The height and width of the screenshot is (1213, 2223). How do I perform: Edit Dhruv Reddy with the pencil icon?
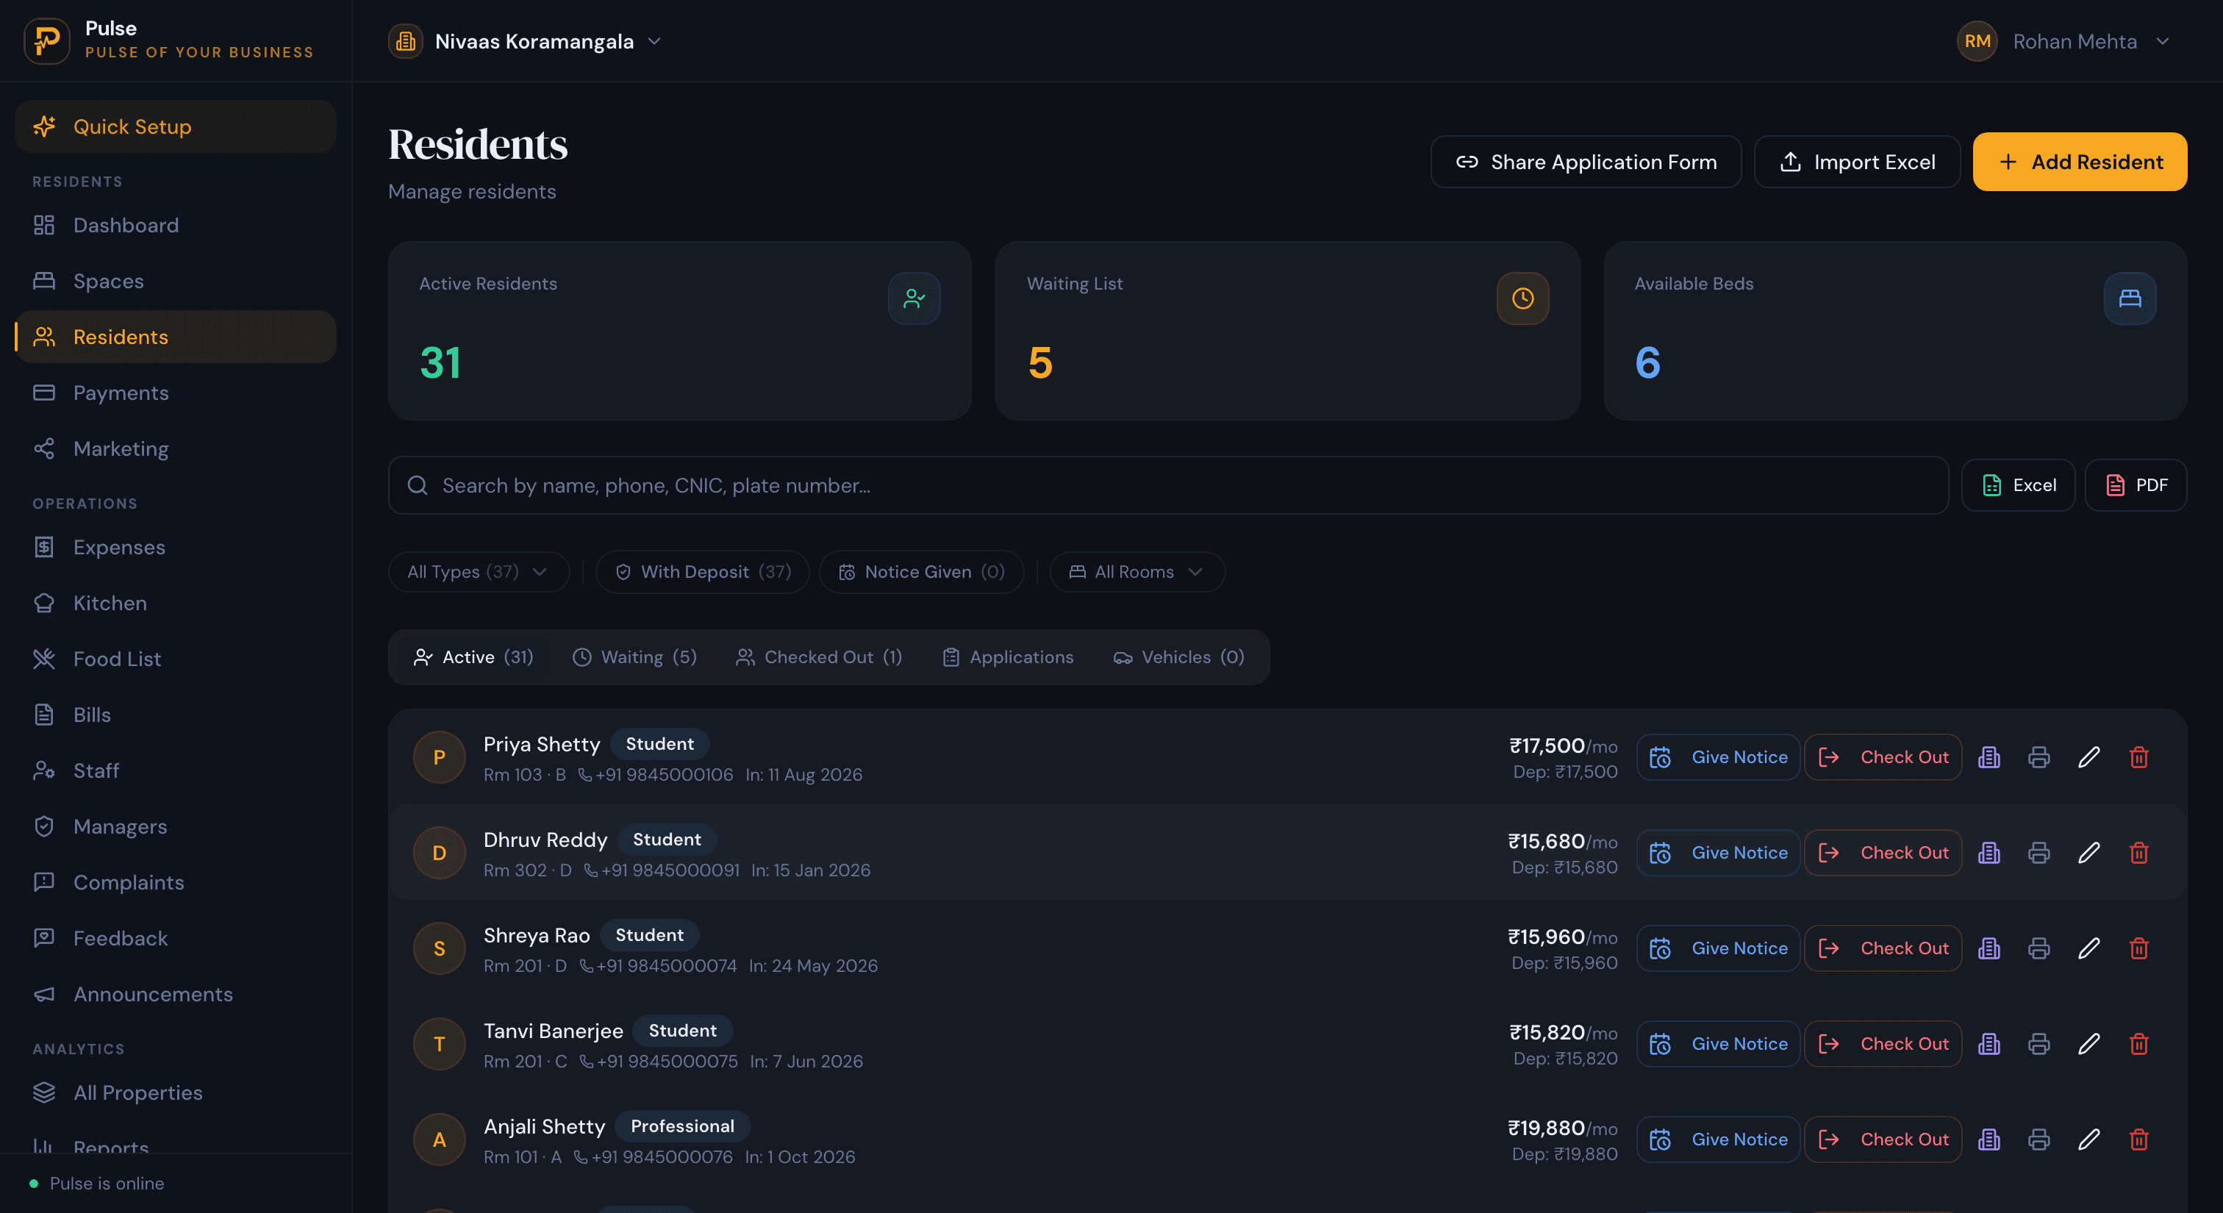tap(2088, 854)
